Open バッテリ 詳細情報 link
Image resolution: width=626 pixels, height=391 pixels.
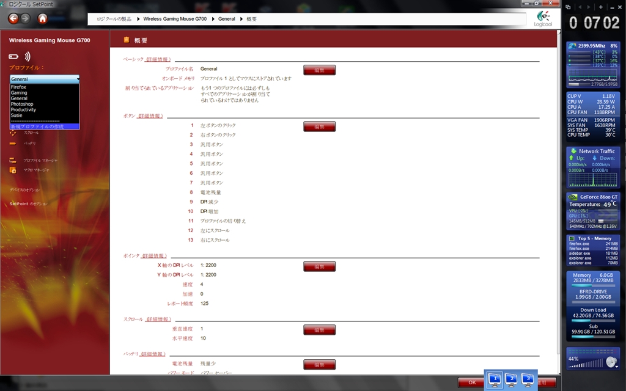153,354
